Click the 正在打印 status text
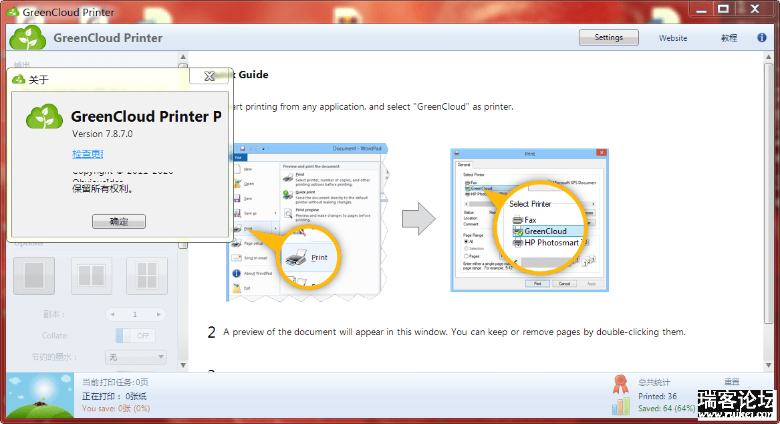 [x=114, y=396]
